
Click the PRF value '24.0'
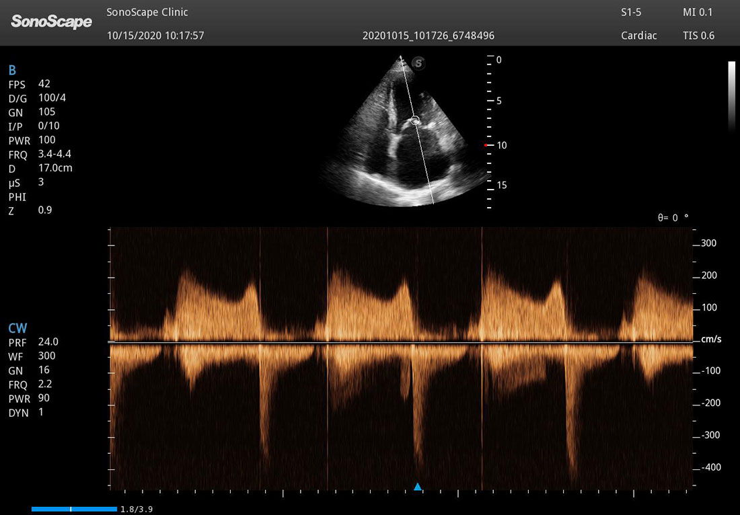coord(48,342)
